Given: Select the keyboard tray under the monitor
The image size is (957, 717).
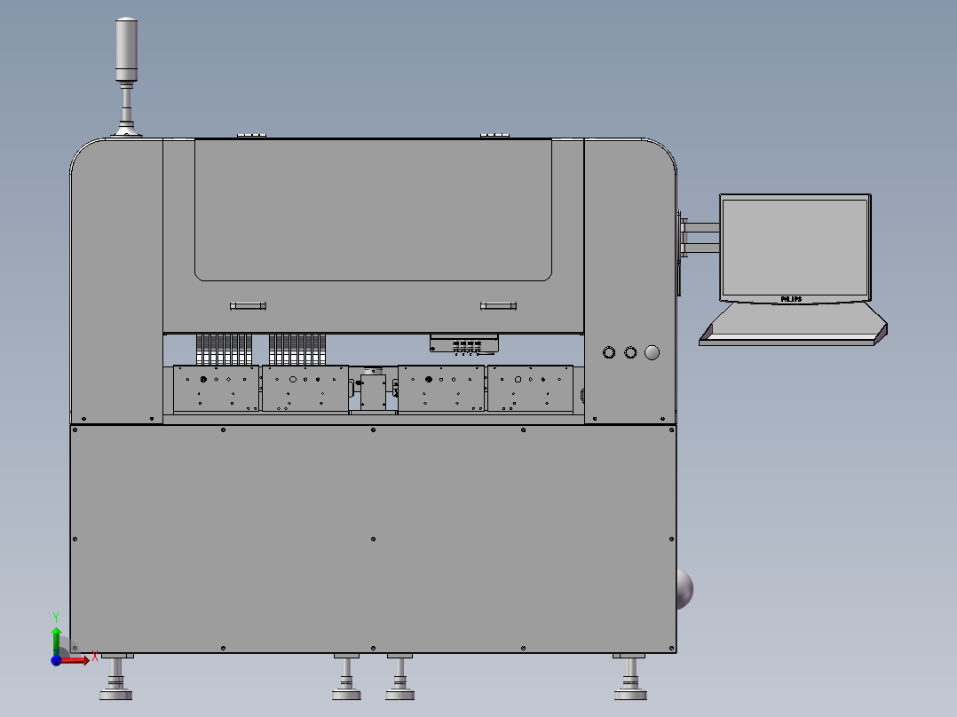Looking at the screenshot, I should coord(793,325).
